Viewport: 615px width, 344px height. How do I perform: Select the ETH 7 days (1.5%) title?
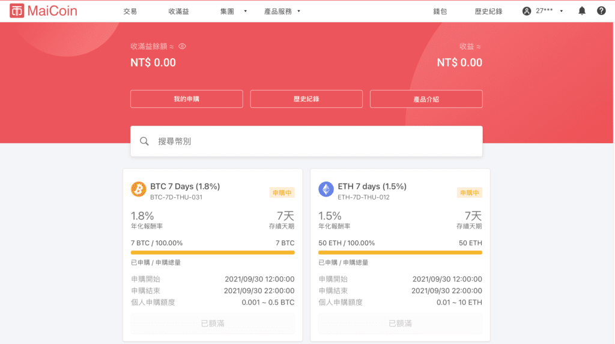(372, 186)
